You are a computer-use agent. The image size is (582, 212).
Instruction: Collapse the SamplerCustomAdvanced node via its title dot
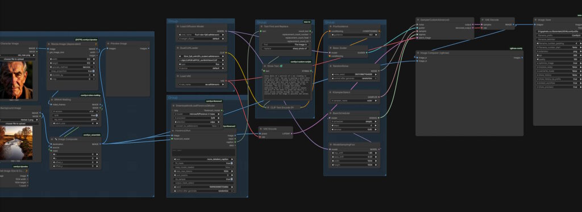[418, 20]
